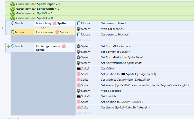
Task: Click Add action link under event 1
Action: point(84,40)
